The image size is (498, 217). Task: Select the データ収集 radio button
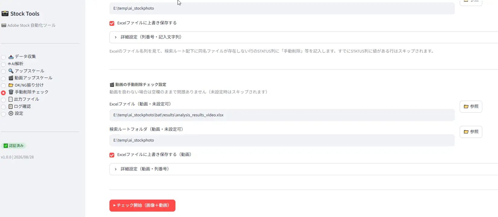[3, 57]
